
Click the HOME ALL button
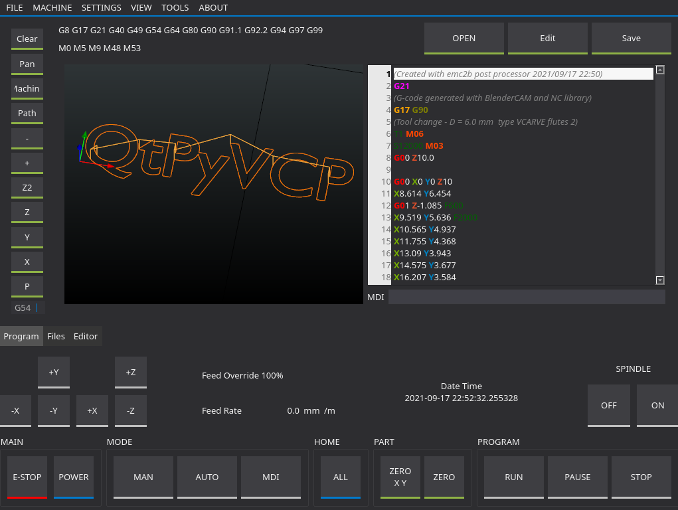coord(340,477)
